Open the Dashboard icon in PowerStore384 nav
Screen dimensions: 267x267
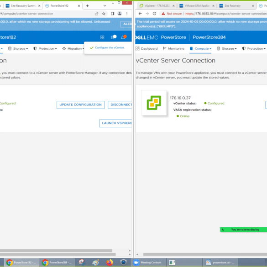(137, 48)
